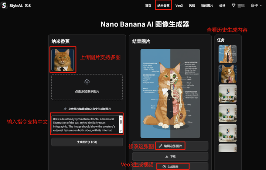Viewport: 266px width, 170px height.
Task: Click the lightning bolt icon above prompt
Action: click(x=65, y=109)
